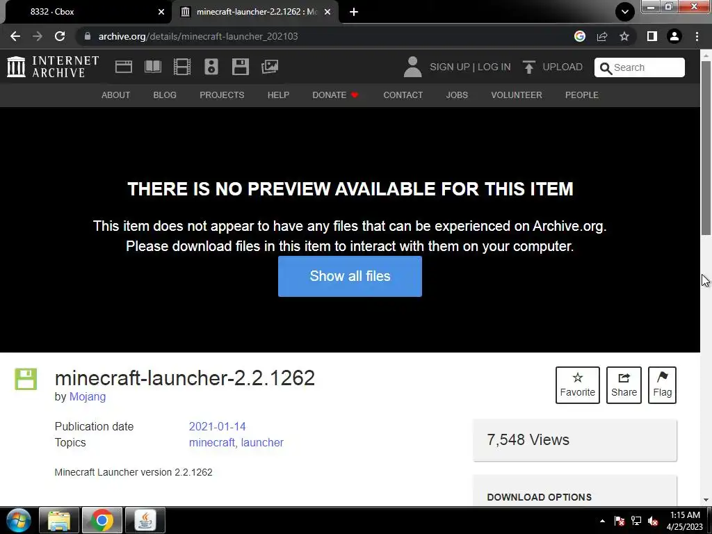Screen dimensions: 712x534
Task: Expand the Chrome tab search dropdown
Action: click(x=625, y=12)
